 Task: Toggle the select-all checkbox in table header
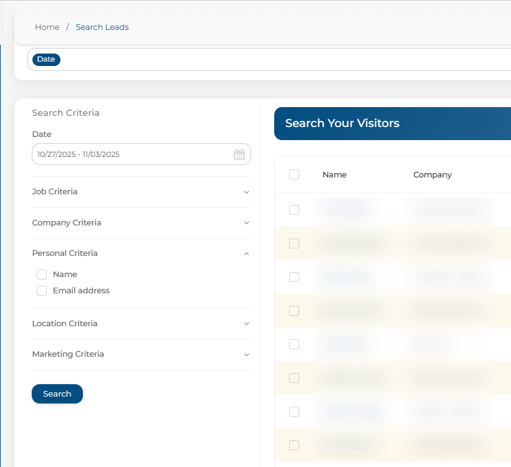(x=294, y=175)
